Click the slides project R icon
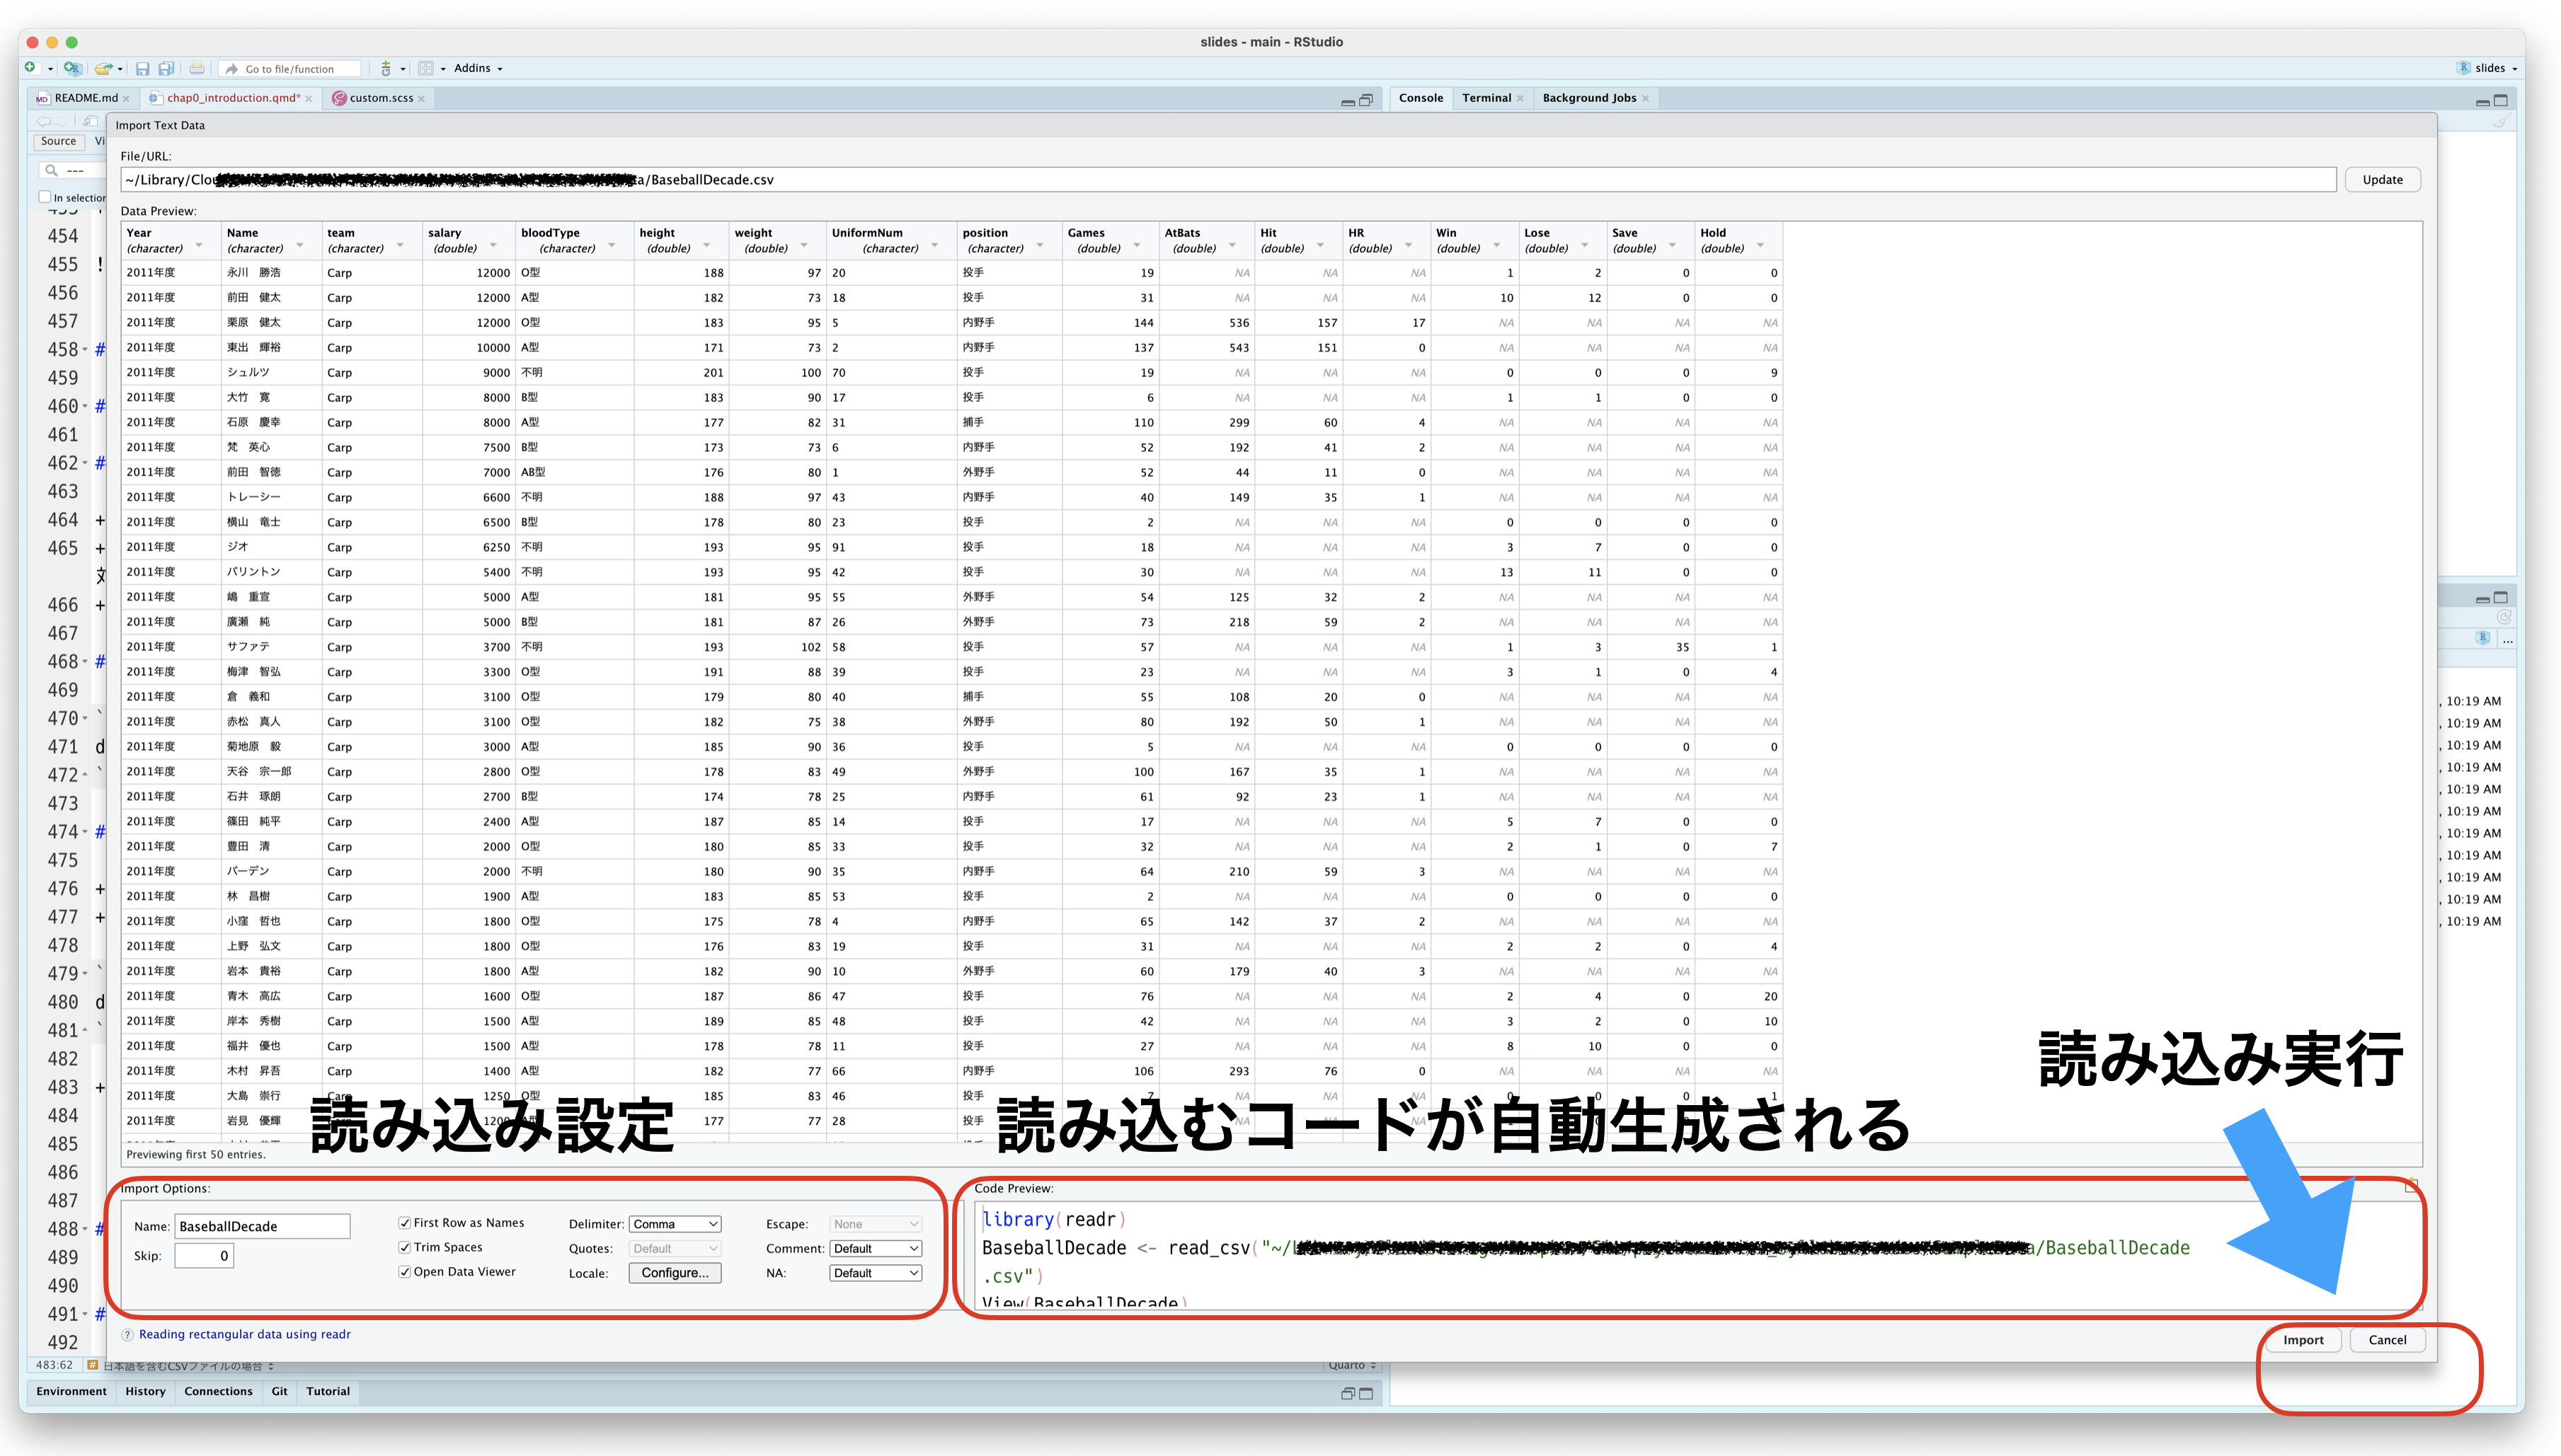The image size is (2561, 1456). (2463, 68)
